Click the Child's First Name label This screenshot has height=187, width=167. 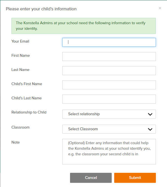point(27,84)
